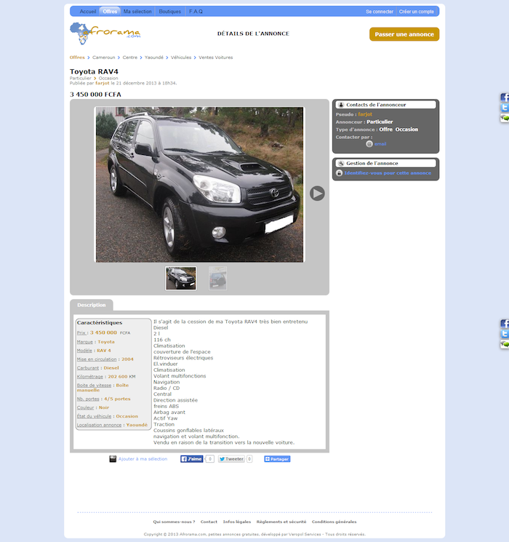Click the Afrorama logo

(x=105, y=33)
